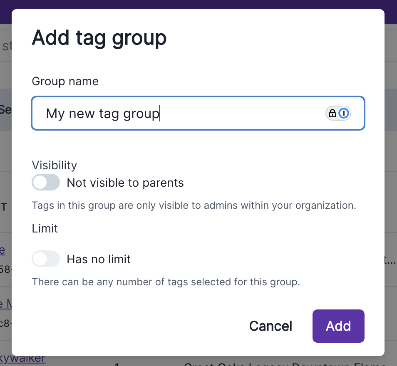This screenshot has width=397, height=366.
Task: Cancel the Add tag group dialog
Action: pos(270,326)
